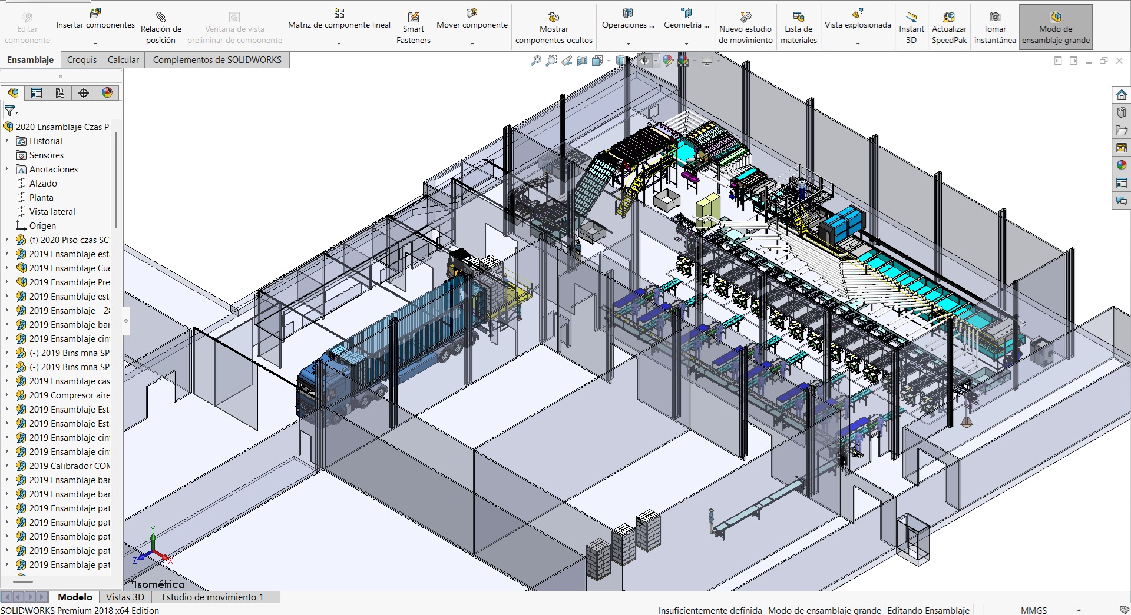Expand Historial tree node

[x=7, y=141]
